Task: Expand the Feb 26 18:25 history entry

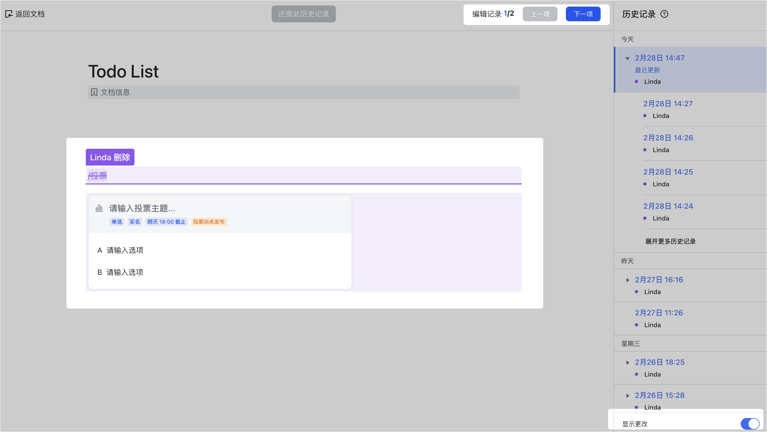Action: tap(627, 362)
